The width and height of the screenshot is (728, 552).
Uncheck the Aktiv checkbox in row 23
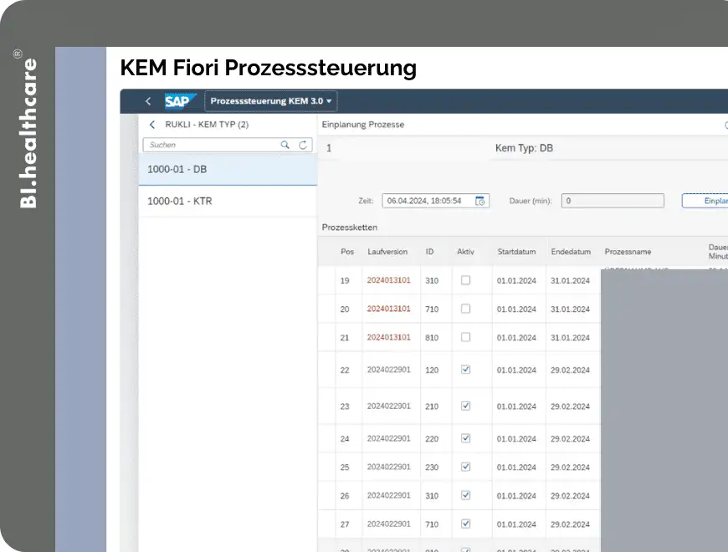point(466,406)
